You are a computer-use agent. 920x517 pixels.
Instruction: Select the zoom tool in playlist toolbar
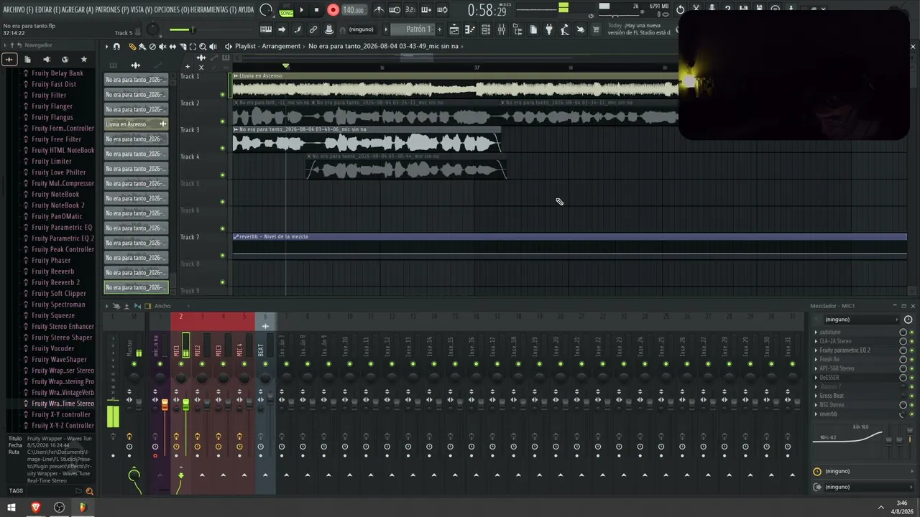point(203,47)
